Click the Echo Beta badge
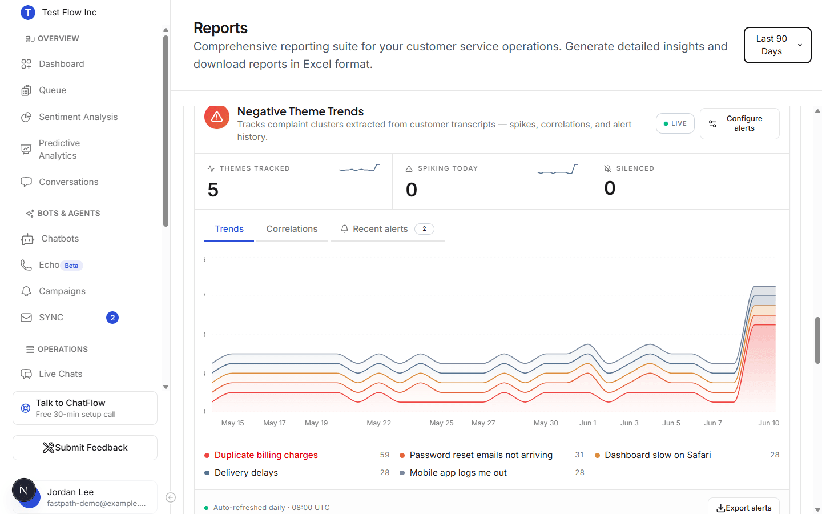 pos(72,266)
